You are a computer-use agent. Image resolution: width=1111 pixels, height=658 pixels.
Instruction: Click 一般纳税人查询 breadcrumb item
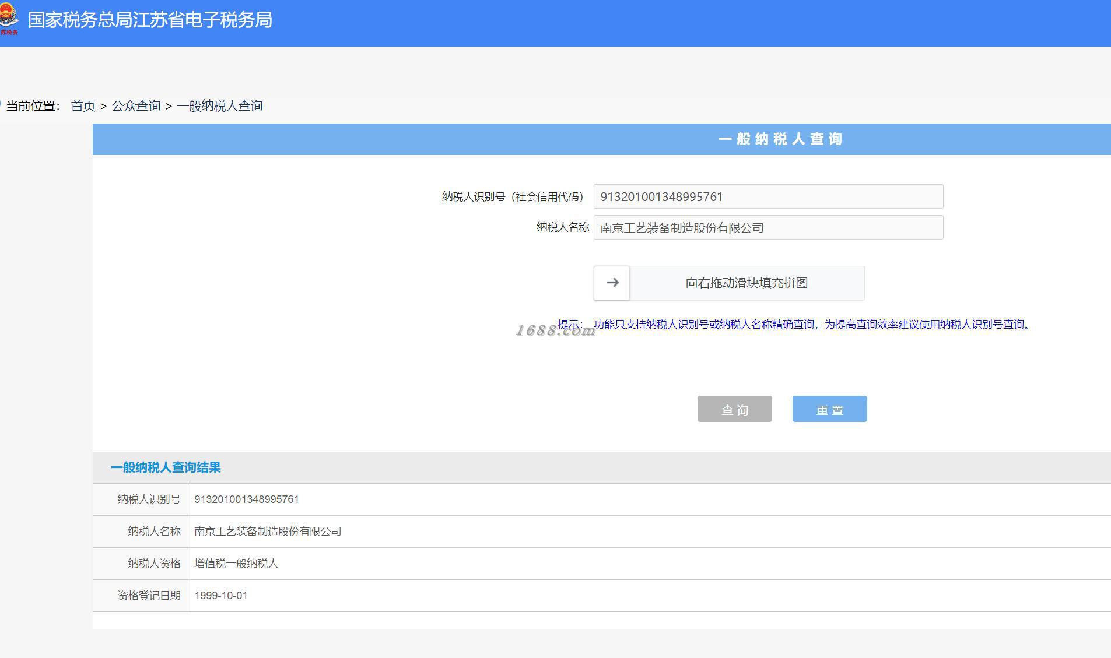[x=220, y=106]
